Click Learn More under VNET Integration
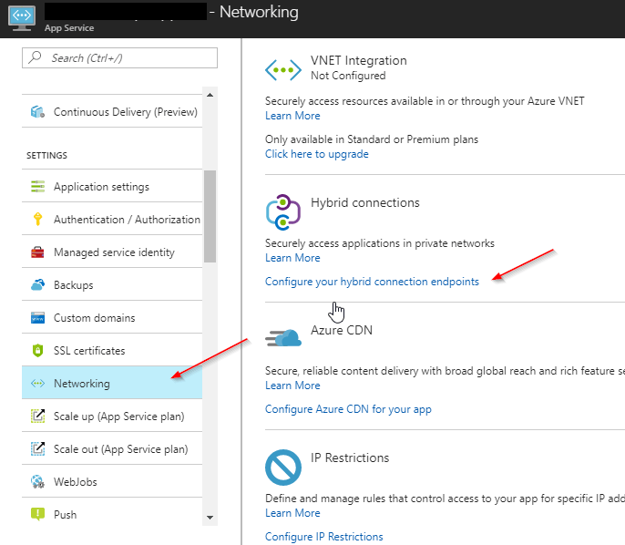Viewport: 625px width, 545px height. [x=292, y=116]
